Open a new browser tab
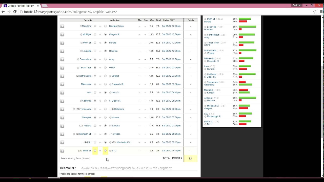 [45, 6]
